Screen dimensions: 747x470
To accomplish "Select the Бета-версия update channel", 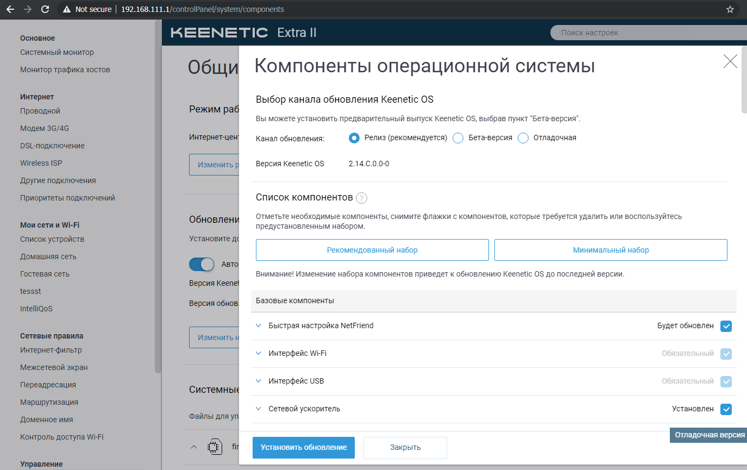I will pyautogui.click(x=458, y=138).
